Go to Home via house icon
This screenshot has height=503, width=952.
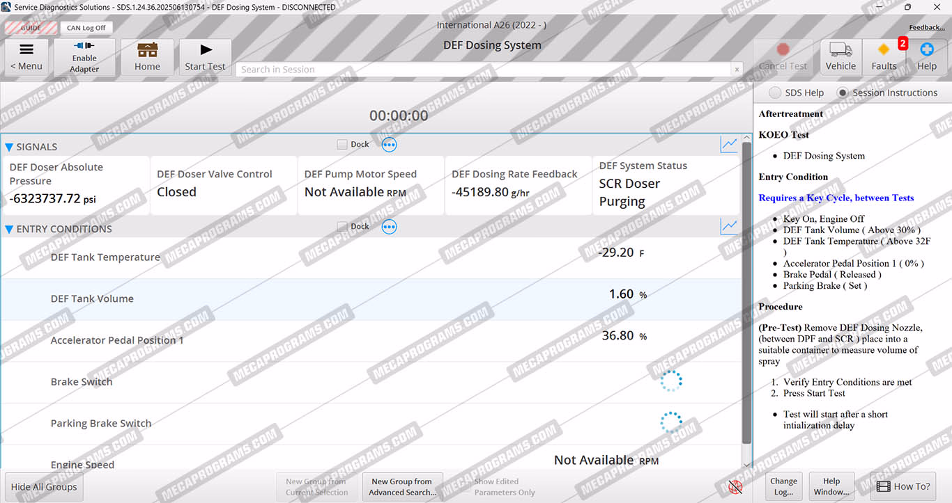147,57
